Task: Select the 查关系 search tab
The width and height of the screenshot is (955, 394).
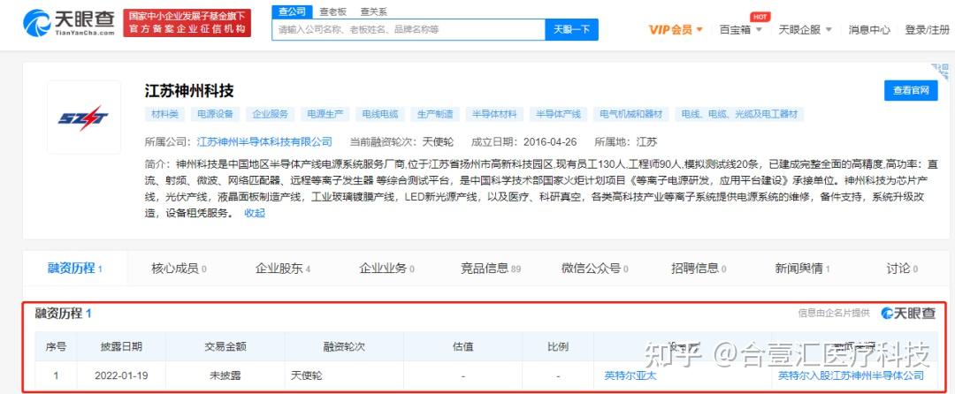Action: [x=373, y=11]
